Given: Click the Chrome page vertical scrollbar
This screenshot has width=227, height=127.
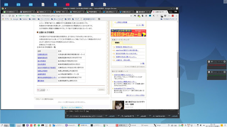Looking at the screenshot, I should coord(178,65).
